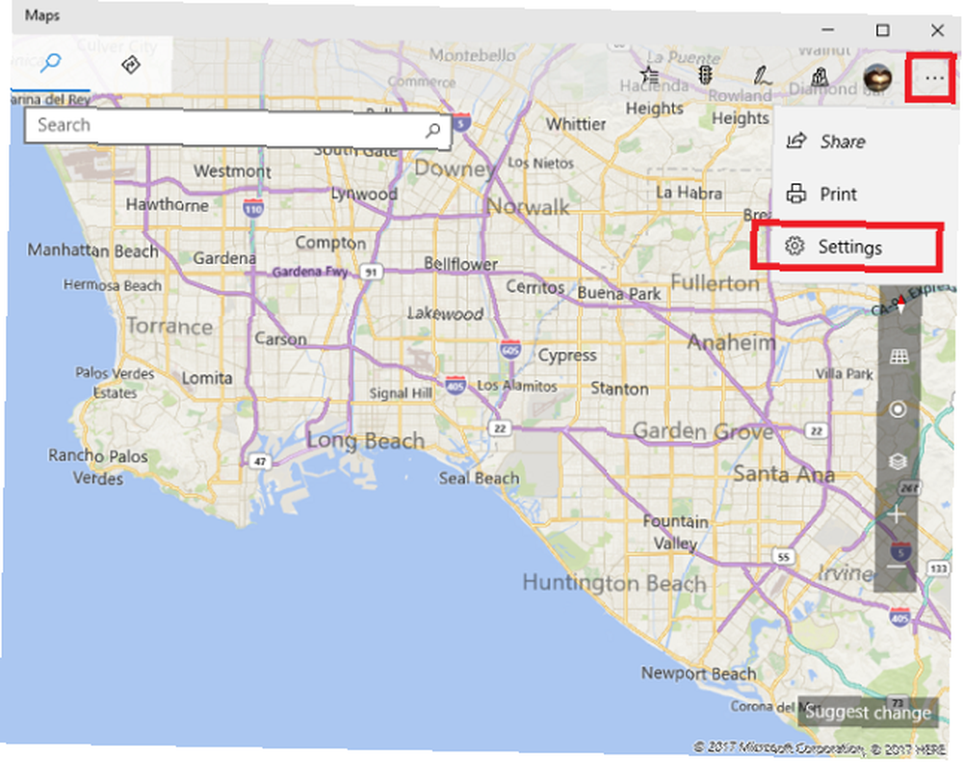The image size is (963, 762).
Task: Open Settings from the menu
Action: point(847,247)
